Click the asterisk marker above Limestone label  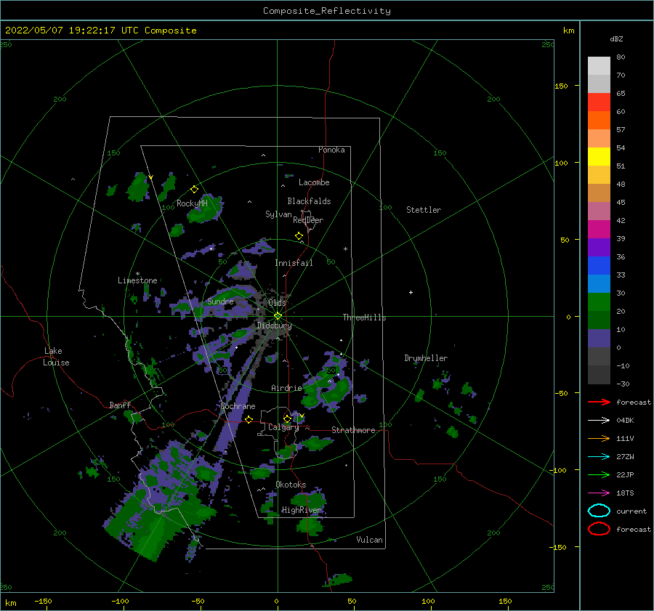[x=137, y=274]
